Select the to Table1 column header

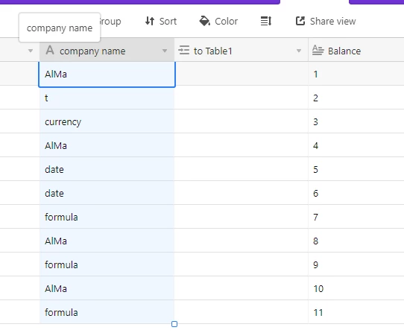242,50
